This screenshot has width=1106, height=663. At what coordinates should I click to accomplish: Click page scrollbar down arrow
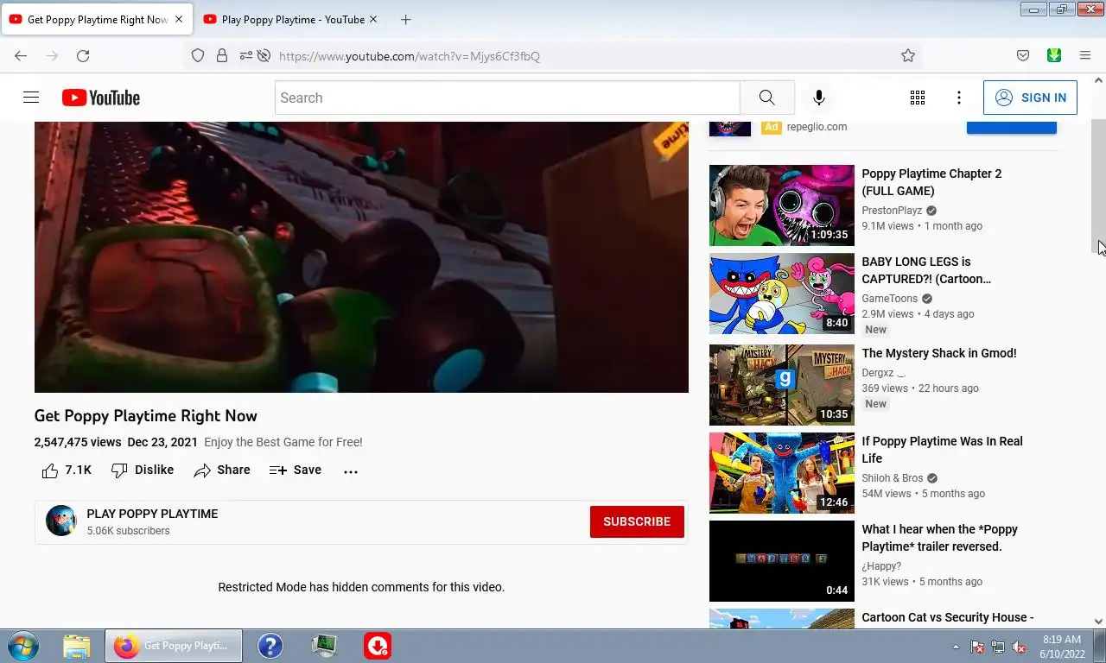coord(1098,621)
